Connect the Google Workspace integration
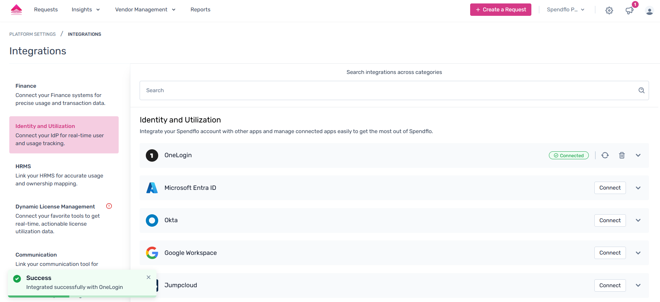660x302 pixels. (610, 253)
